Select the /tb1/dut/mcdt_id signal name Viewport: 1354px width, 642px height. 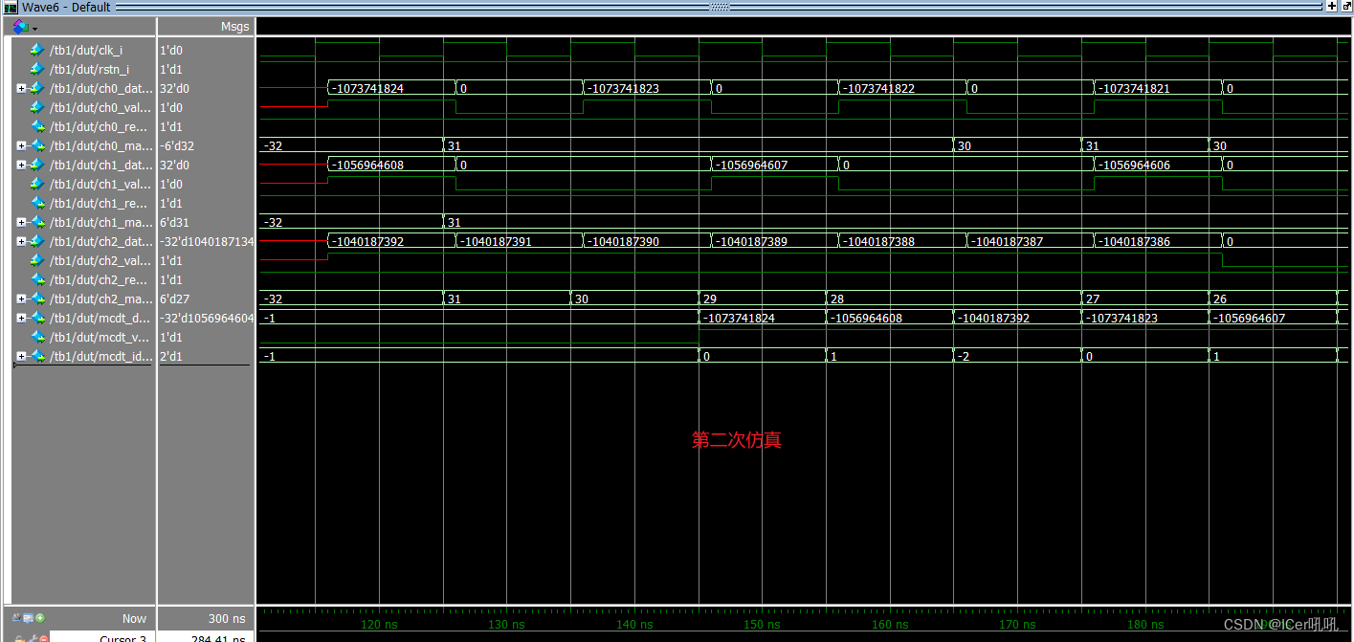coord(100,356)
